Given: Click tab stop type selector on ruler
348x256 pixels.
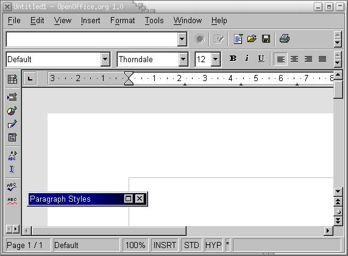Looking at the screenshot, I should tap(30, 79).
